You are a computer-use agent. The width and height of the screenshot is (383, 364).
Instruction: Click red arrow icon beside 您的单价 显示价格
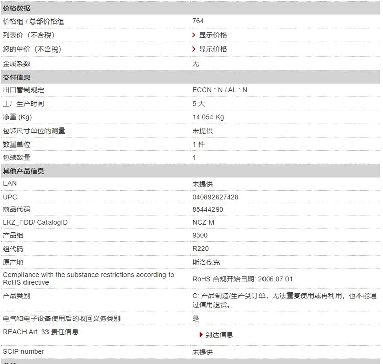(x=194, y=49)
